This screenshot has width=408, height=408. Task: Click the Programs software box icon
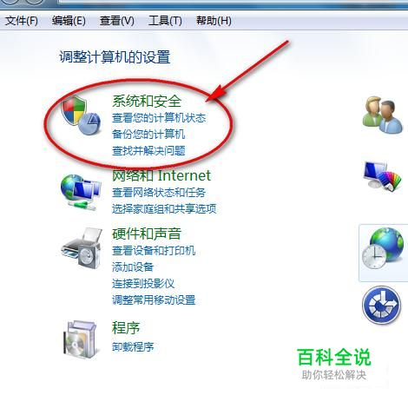80,339
